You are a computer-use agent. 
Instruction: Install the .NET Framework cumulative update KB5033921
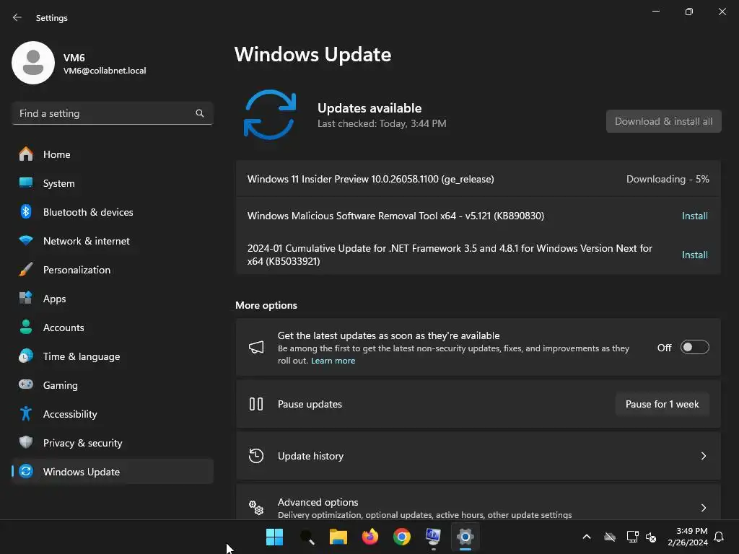tap(695, 255)
